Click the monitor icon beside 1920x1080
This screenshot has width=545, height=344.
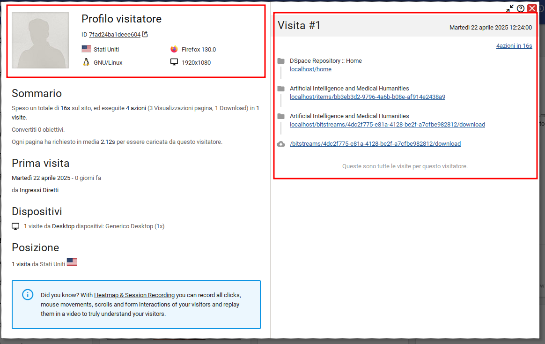tap(174, 62)
